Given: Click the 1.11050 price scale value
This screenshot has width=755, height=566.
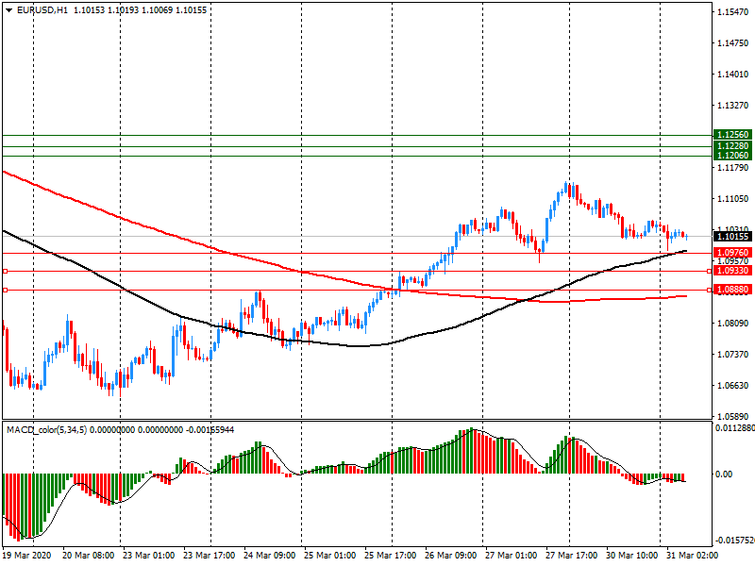Looking at the screenshot, I should (733, 199).
